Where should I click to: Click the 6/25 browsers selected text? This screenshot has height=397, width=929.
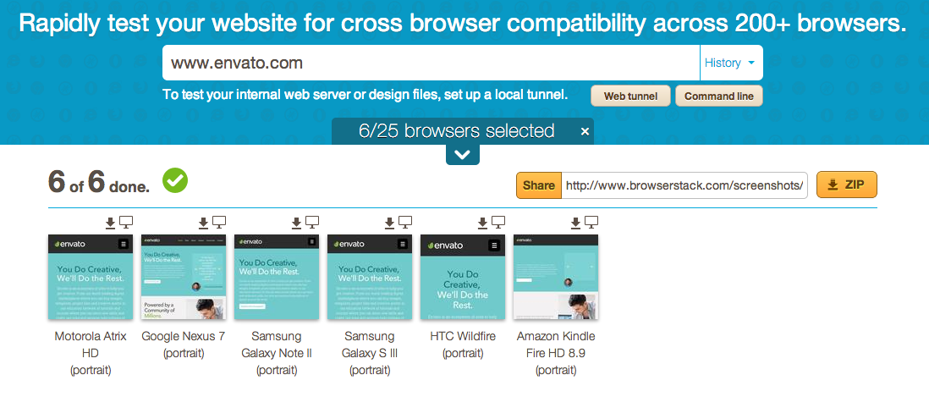pyautogui.click(x=456, y=131)
